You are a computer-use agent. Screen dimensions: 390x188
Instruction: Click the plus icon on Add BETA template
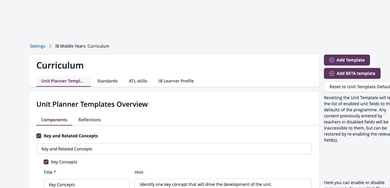(332, 73)
